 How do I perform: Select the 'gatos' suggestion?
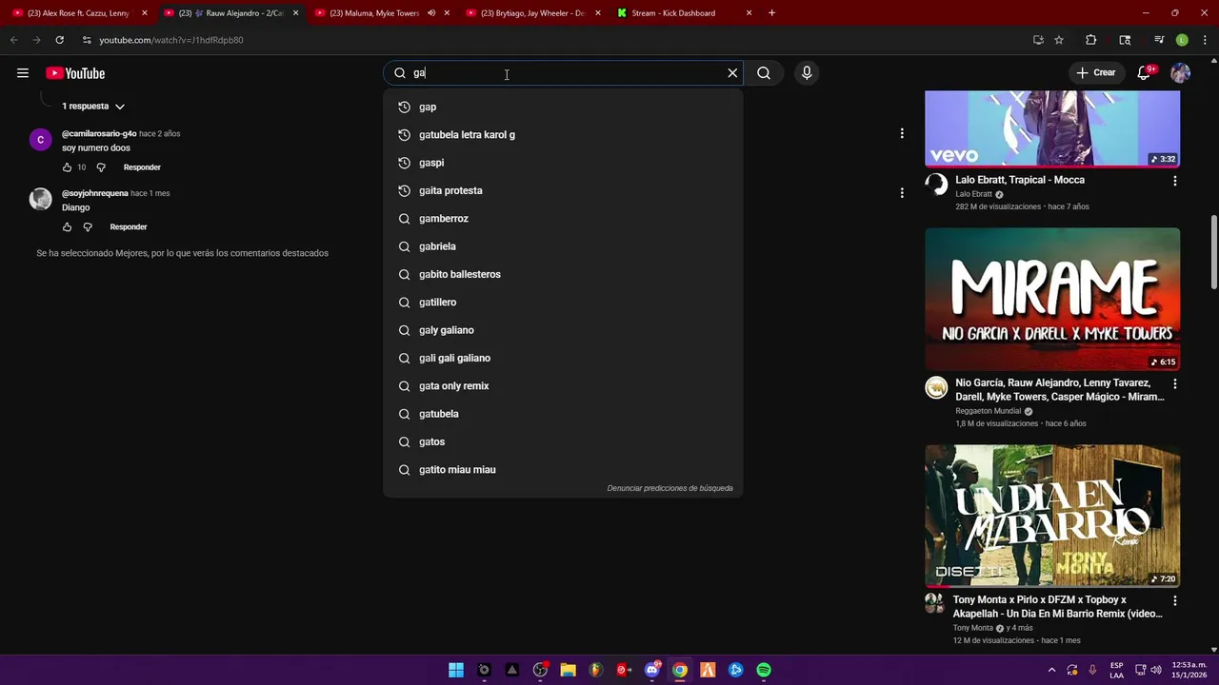point(563,441)
